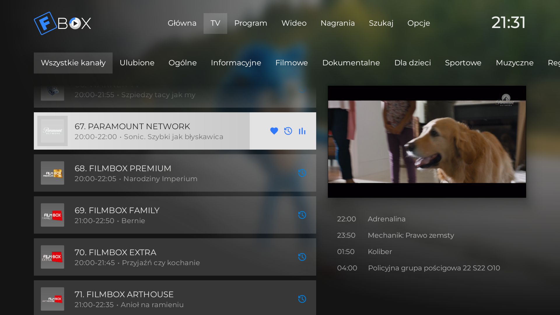Open catch-up icon for Filmbox Extra
Screen dimensions: 560x315
(302, 257)
